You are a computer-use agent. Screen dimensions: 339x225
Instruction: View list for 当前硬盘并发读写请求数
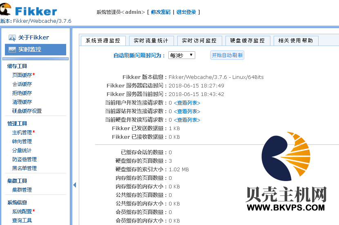tap(187, 120)
